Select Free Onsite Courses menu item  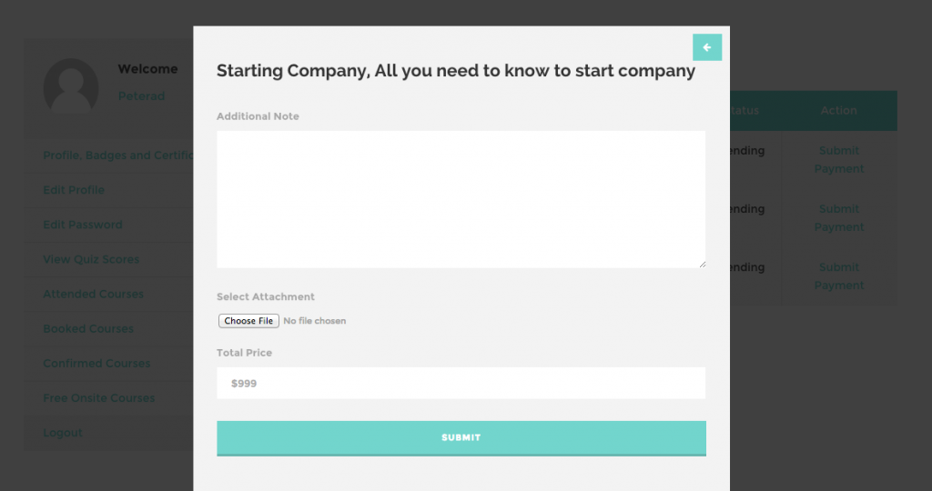tap(99, 397)
